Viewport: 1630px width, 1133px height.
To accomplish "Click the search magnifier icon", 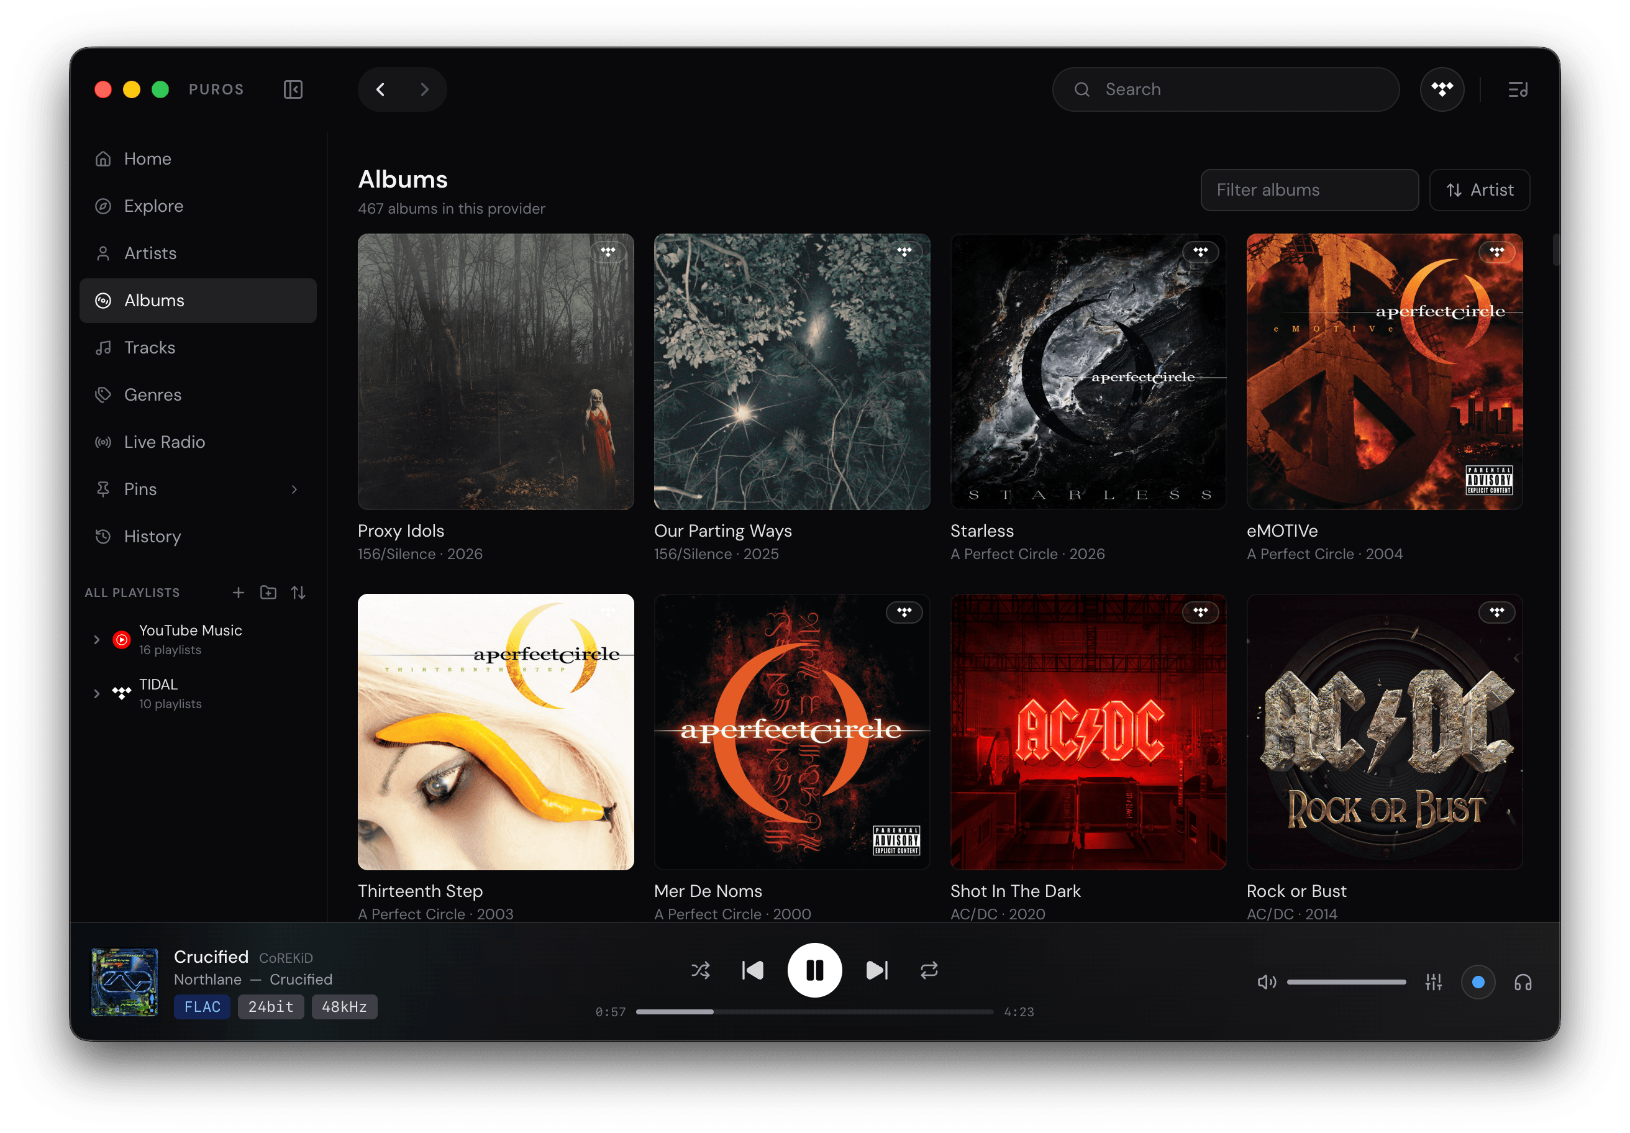I will point(1081,89).
